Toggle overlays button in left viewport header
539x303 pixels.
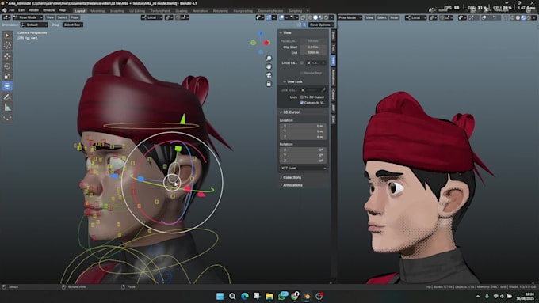click(x=281, y=17)
